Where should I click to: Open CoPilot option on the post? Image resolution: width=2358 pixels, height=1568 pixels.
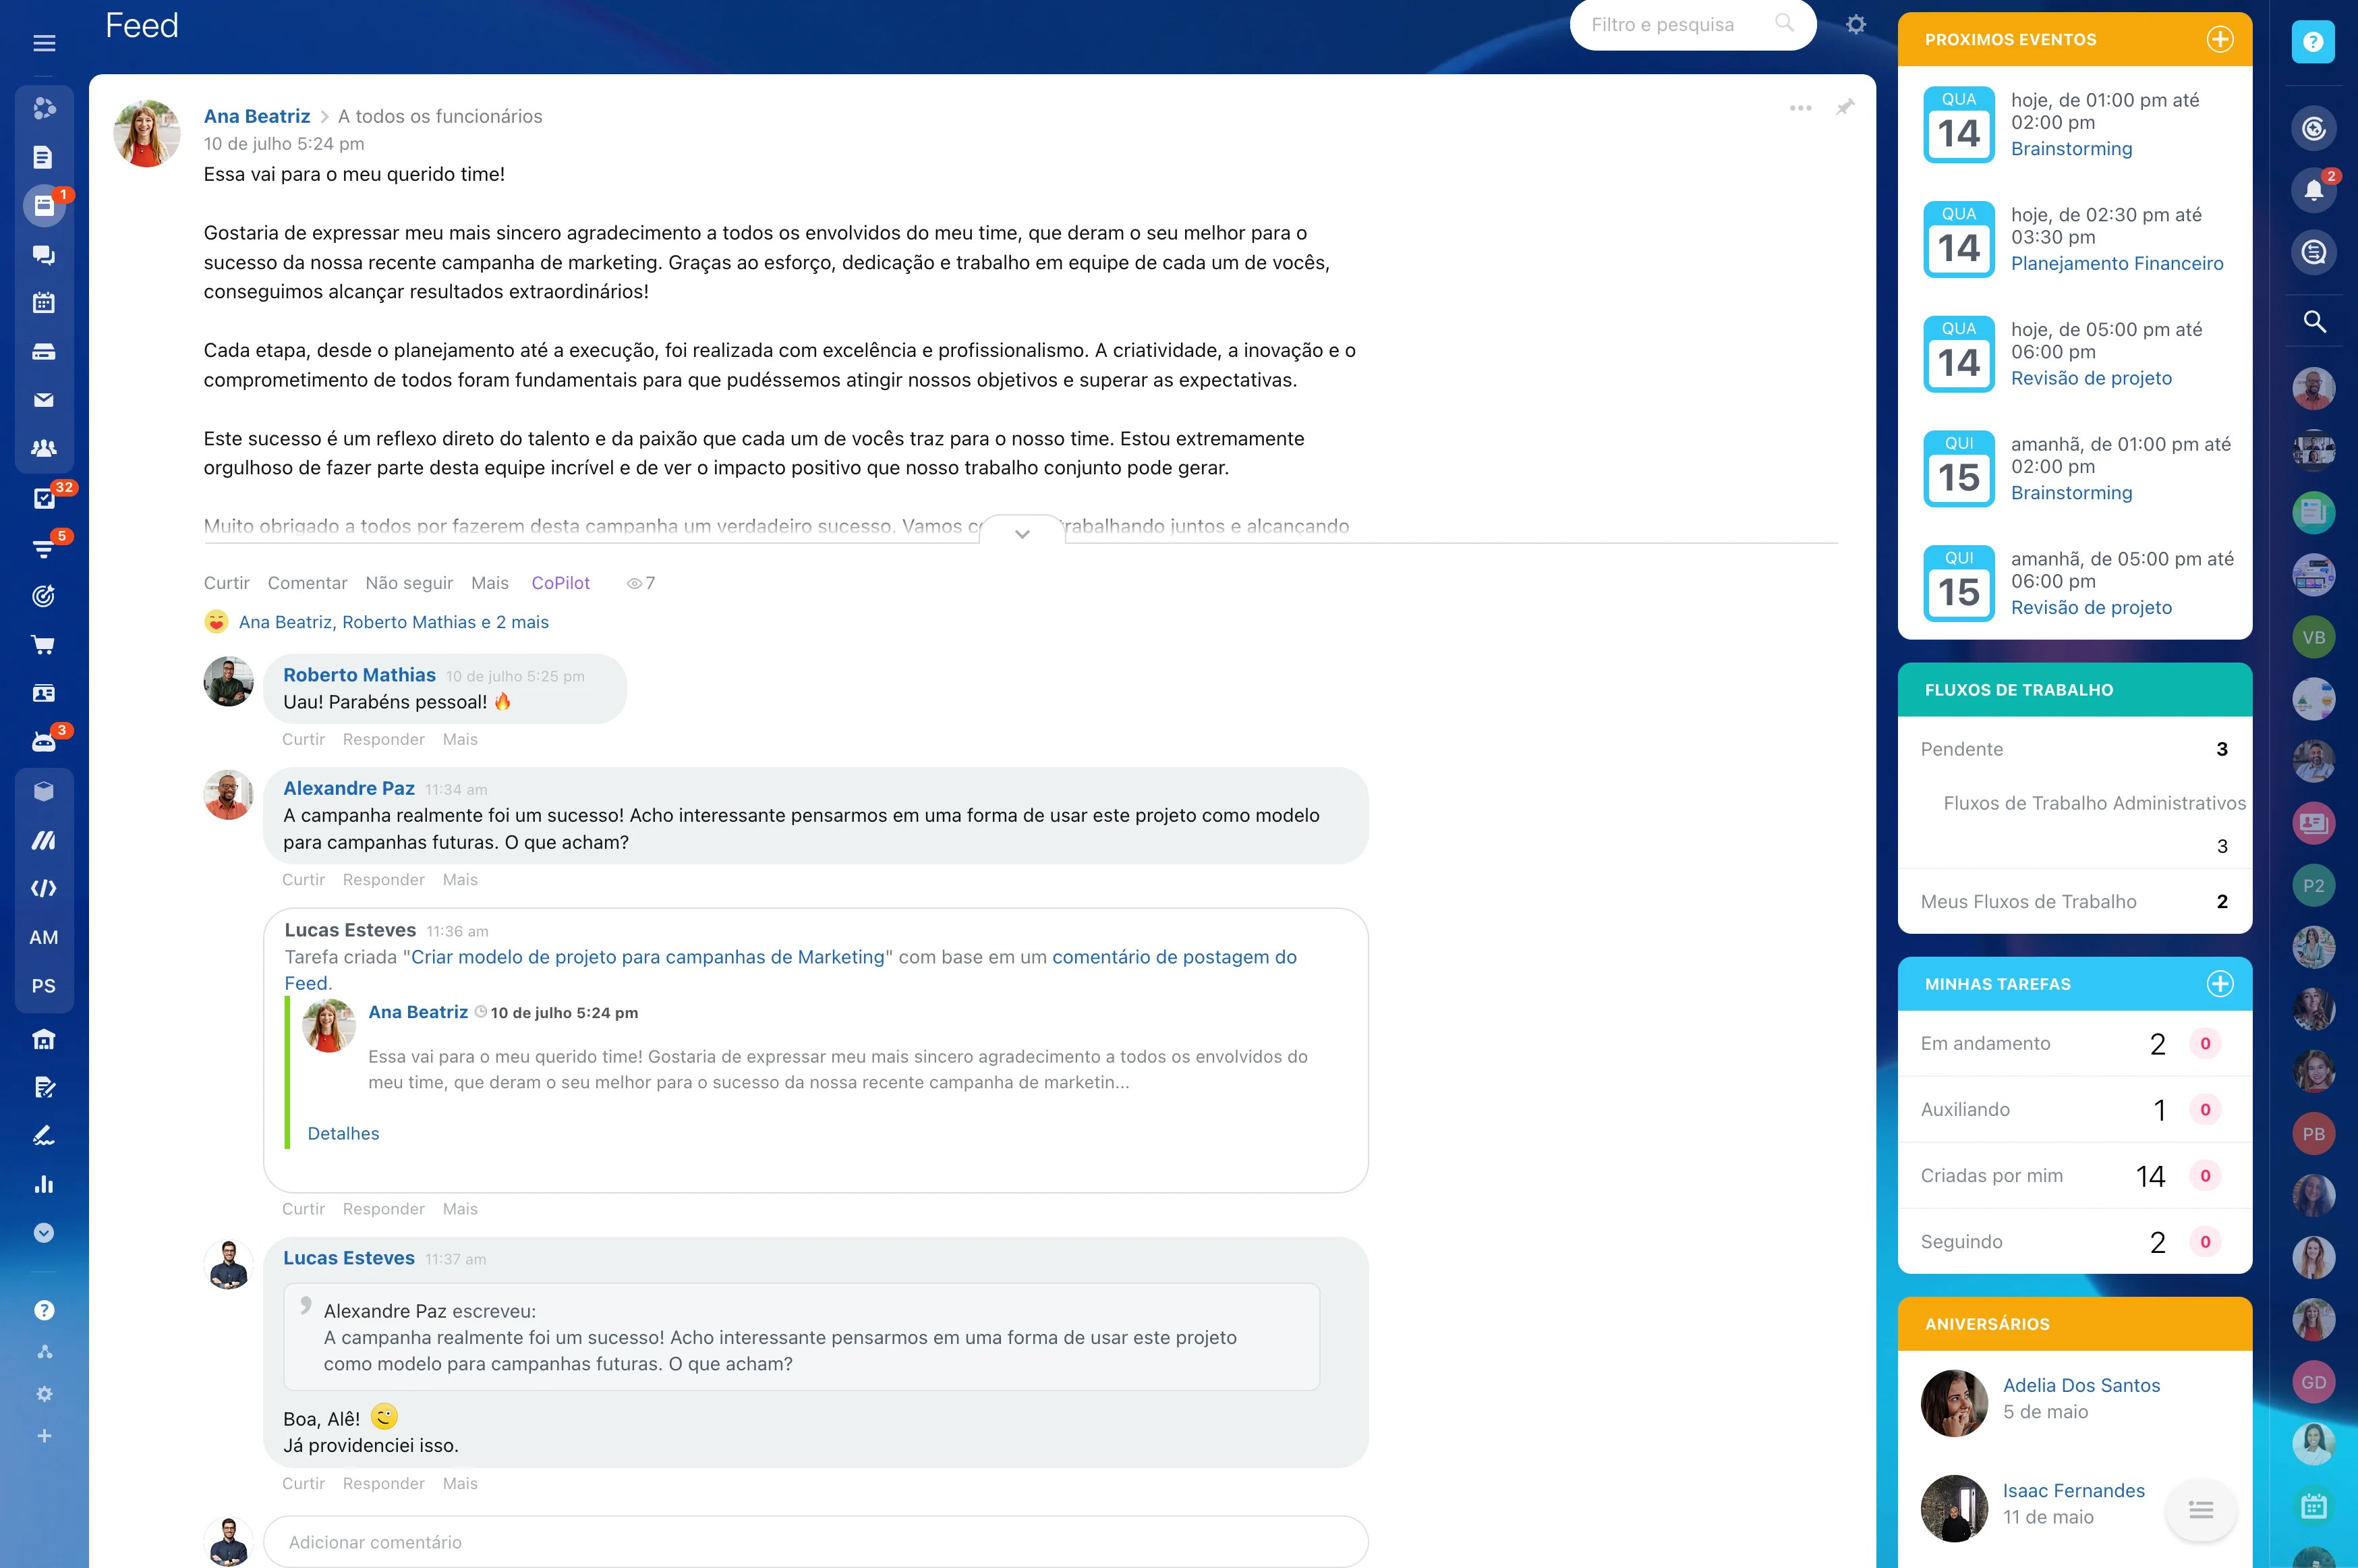pyautogui.click(x=560, y=583)
